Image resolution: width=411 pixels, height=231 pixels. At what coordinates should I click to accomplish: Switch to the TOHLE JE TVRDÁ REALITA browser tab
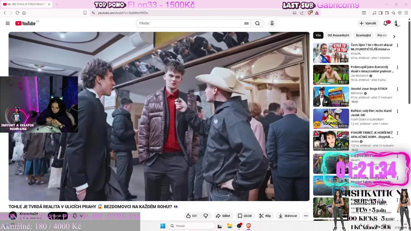click(26, 4)
